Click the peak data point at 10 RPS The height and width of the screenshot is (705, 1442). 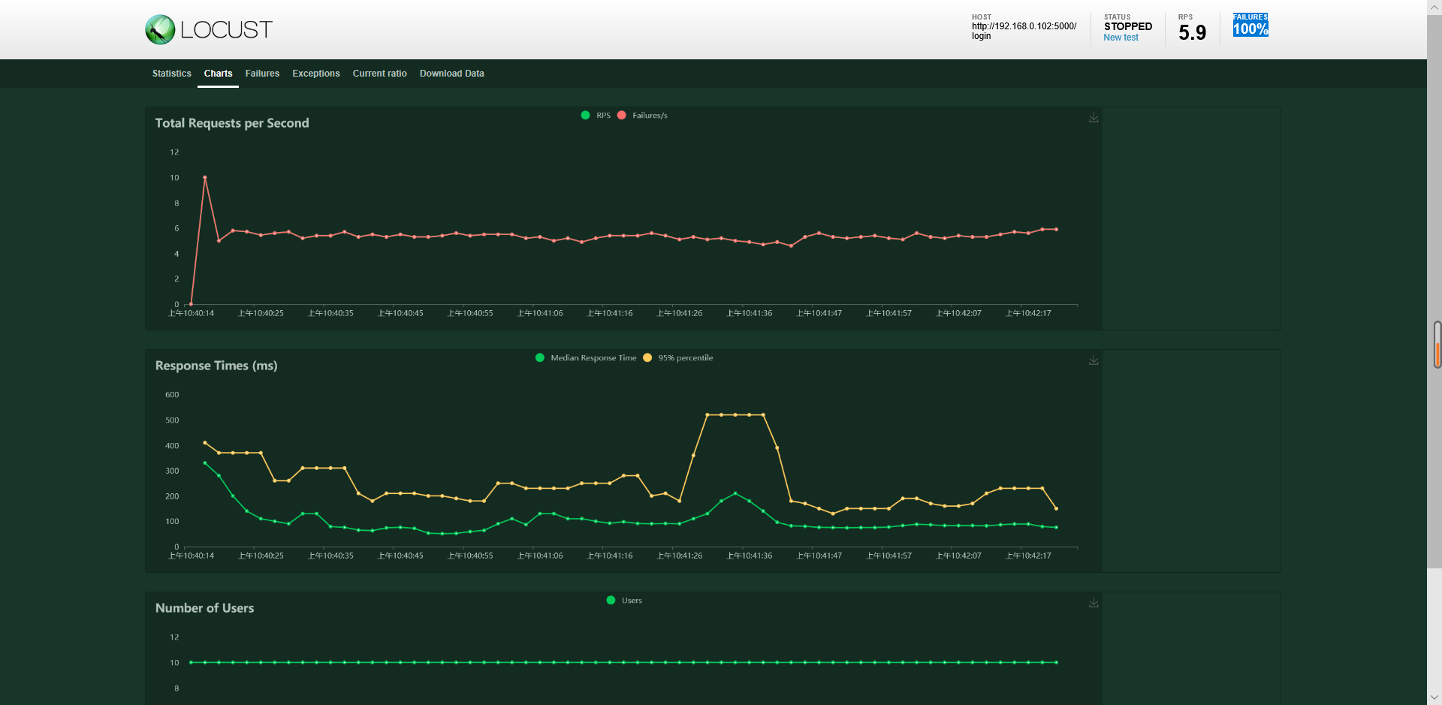click(205, 177)
